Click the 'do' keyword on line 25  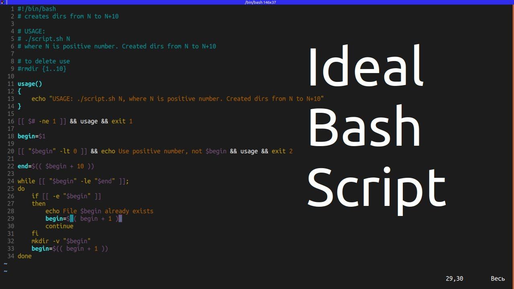pos(21,189)
